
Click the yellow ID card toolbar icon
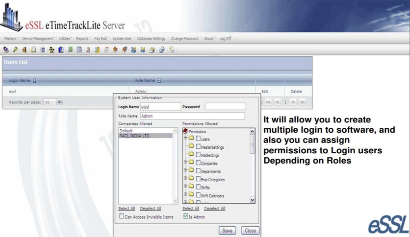[x=97, y=49]
